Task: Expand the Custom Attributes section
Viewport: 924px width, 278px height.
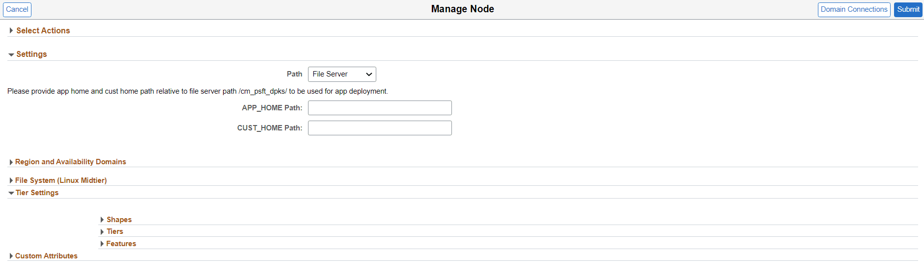Action: [46, 256]
